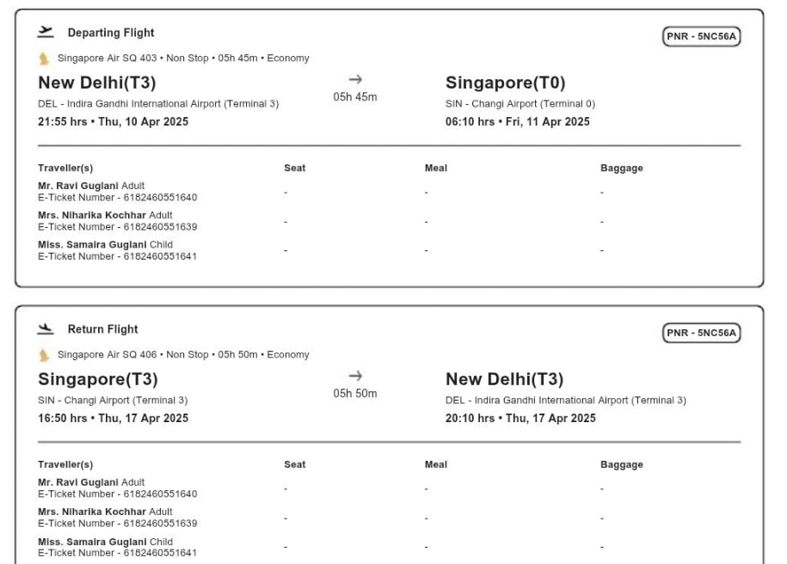Screen dimensions: 787x564
Task: Click the Singapore Air logo for SQ 406
Action: (x=44, y=355)
